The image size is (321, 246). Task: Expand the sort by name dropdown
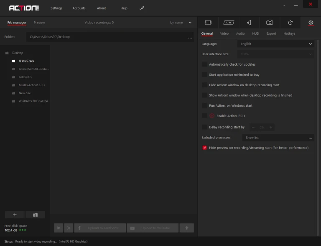(181, 23)
